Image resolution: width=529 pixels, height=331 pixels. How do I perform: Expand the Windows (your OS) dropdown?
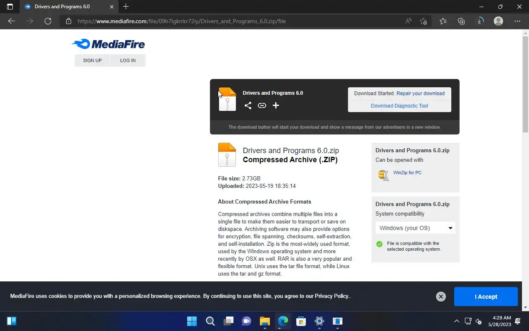click(415, 228)
